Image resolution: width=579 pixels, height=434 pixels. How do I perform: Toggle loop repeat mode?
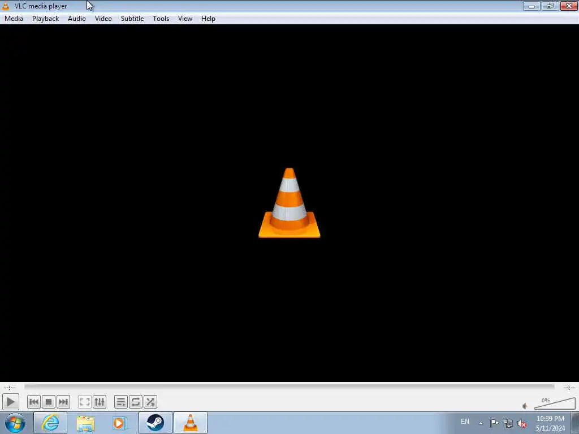tap(136, 402)
